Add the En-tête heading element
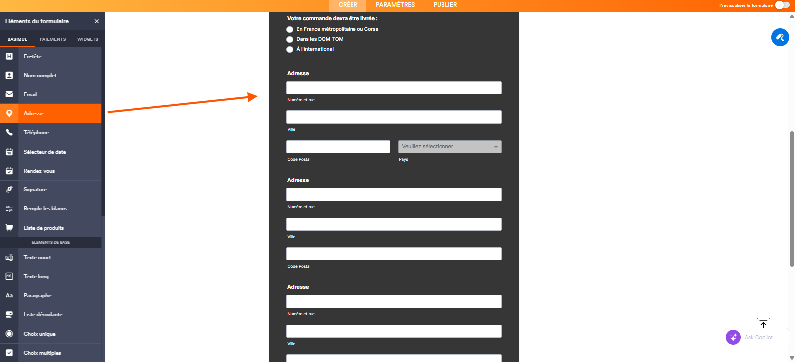Viewport: 795px width, 362px height. 51,56
